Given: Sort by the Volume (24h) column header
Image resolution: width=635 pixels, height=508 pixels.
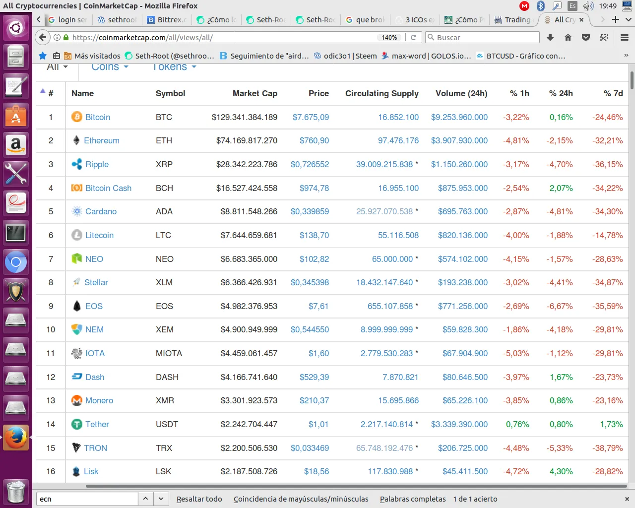Looking at the screenshot, I should pos(461,93).
